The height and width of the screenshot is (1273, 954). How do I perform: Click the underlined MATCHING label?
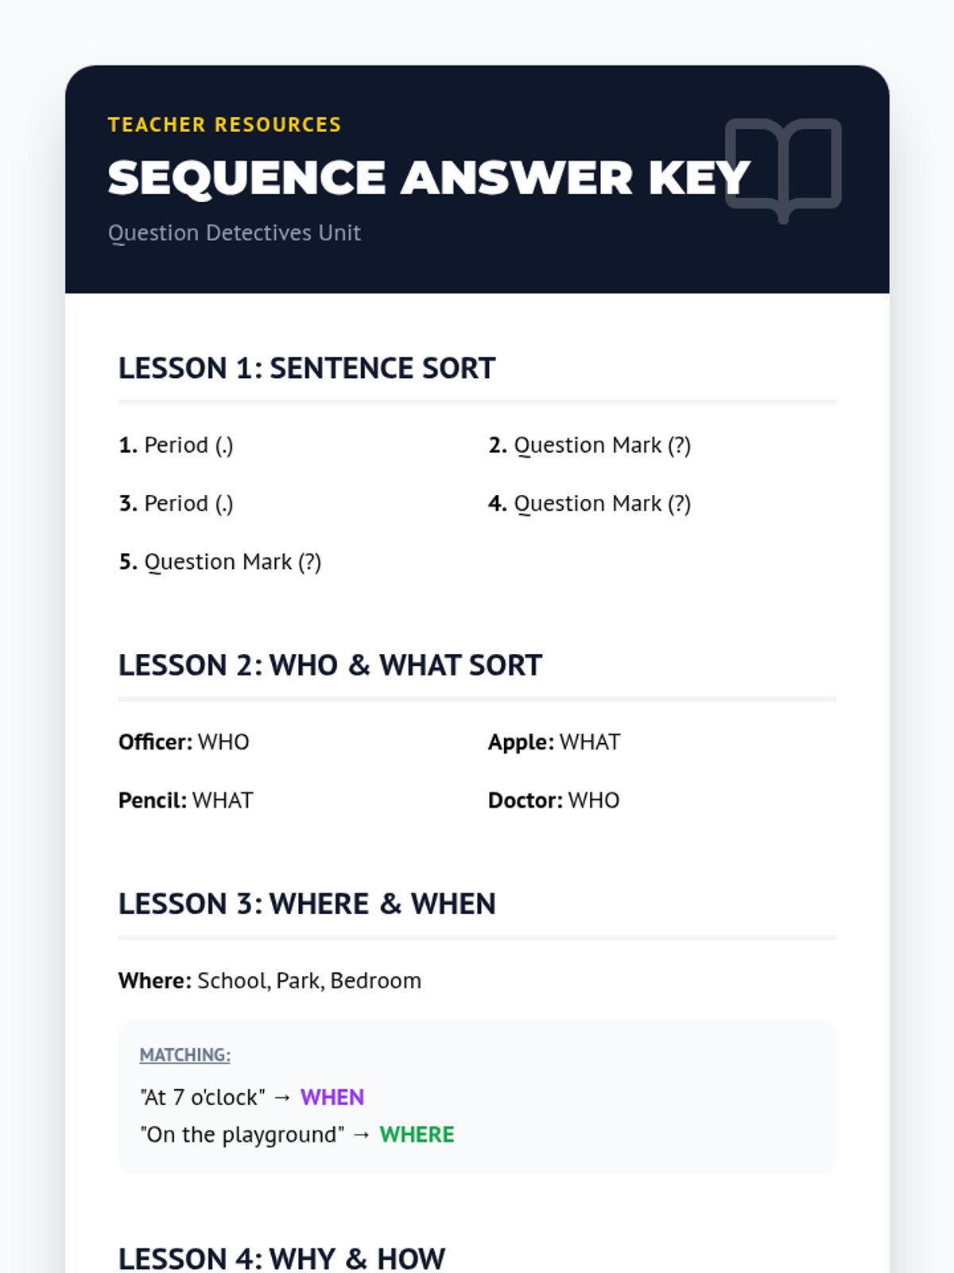[185, 1055]
